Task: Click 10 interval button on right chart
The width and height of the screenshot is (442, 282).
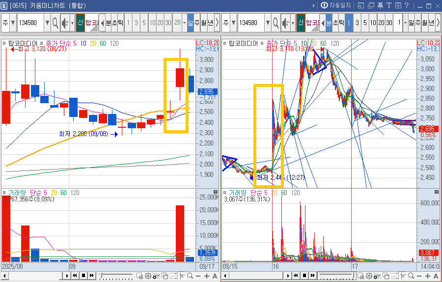Action: coord(373,23)
